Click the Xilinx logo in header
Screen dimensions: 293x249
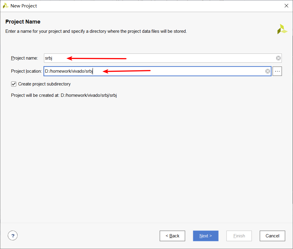pyautogui.click(x=282, y=29)
